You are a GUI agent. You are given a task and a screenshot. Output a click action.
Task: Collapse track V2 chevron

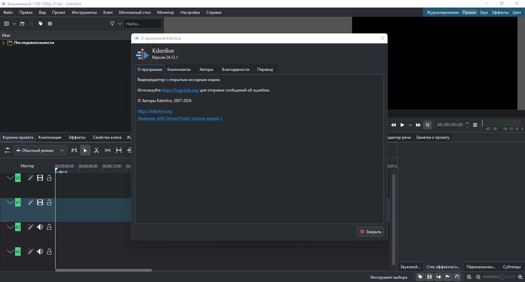tap(10, 178)
